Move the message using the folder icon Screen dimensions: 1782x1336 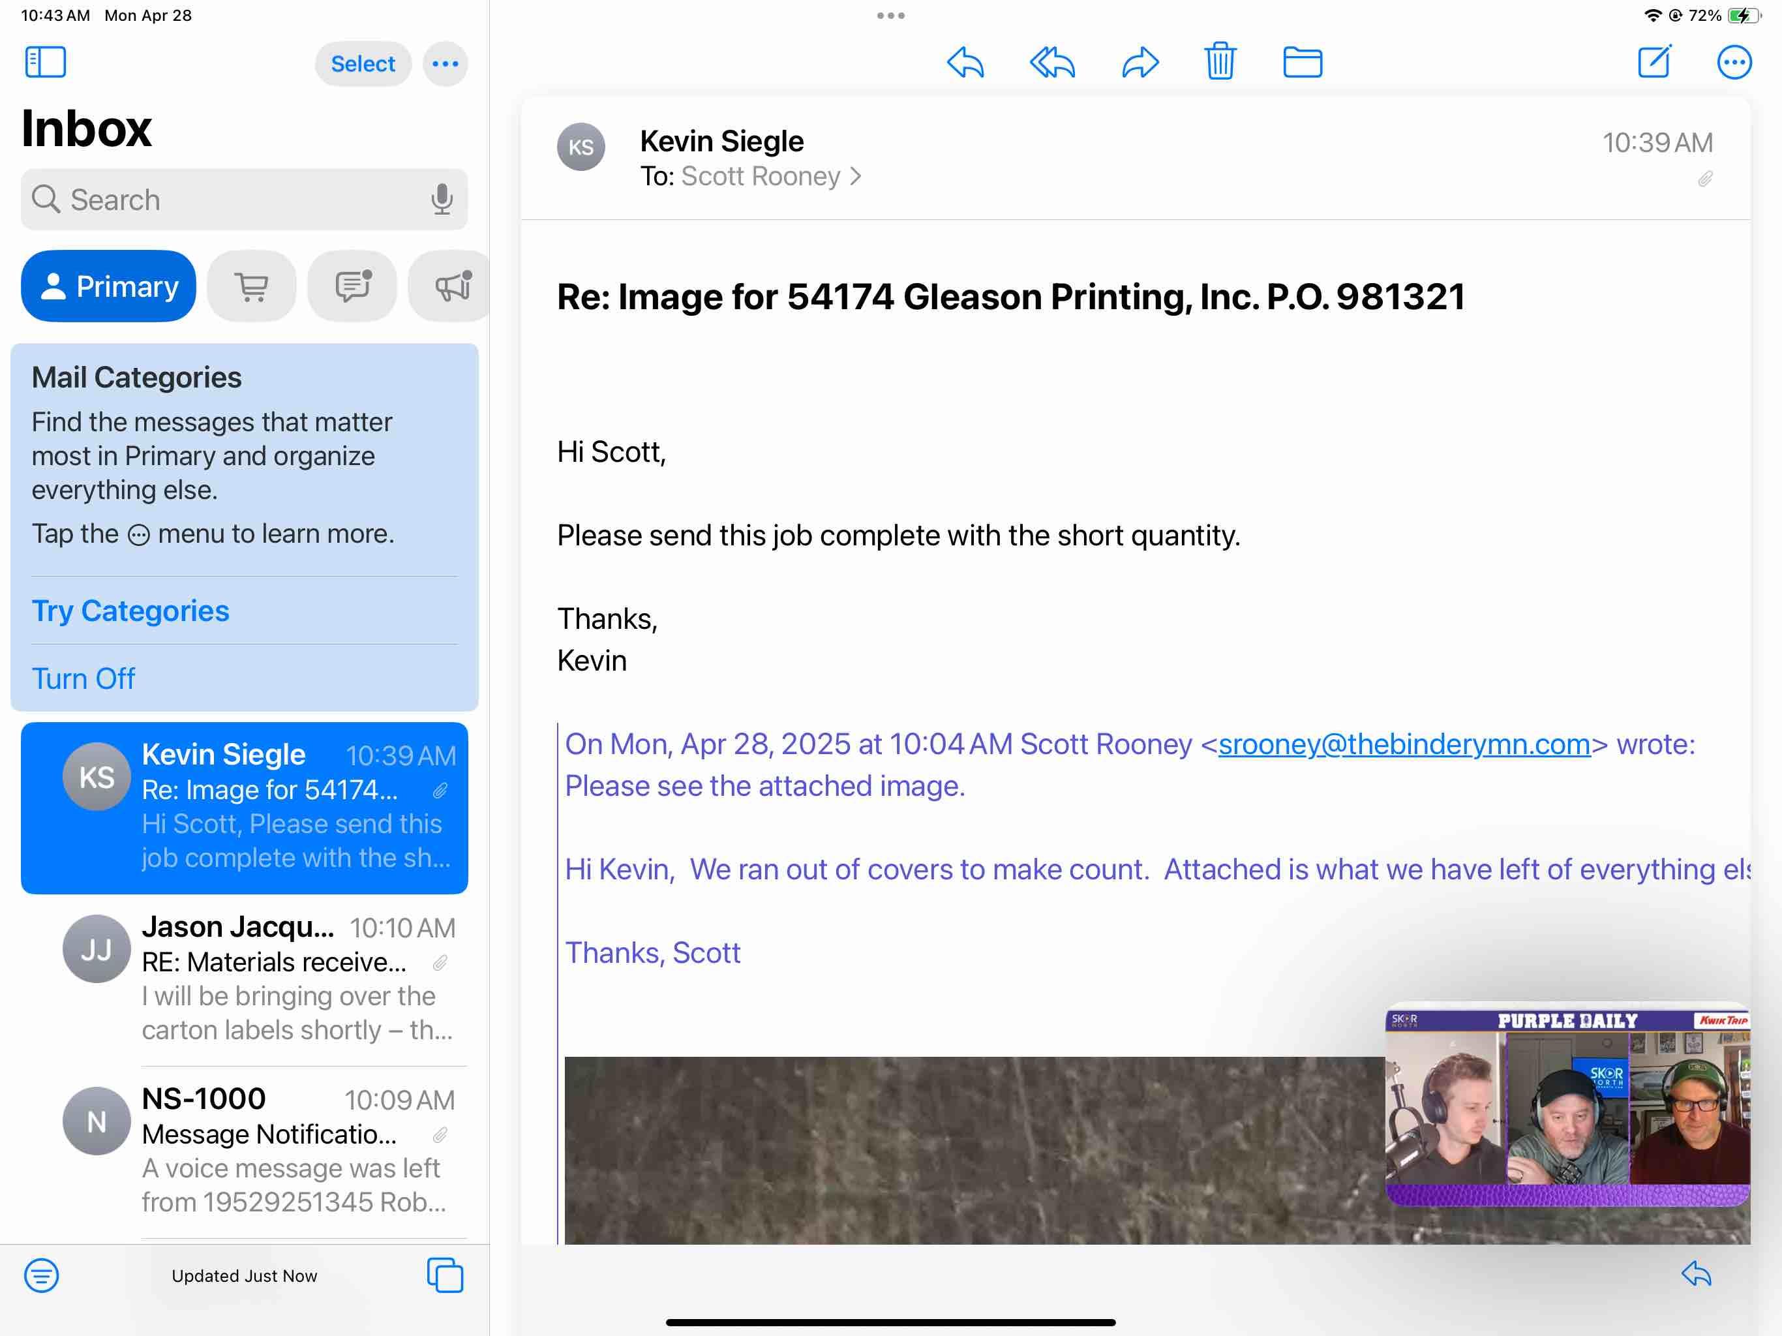coord(1302,62)
